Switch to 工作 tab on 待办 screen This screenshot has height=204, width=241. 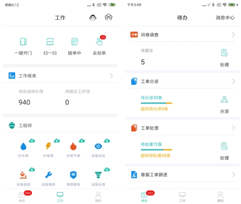(x=182, y=197)
